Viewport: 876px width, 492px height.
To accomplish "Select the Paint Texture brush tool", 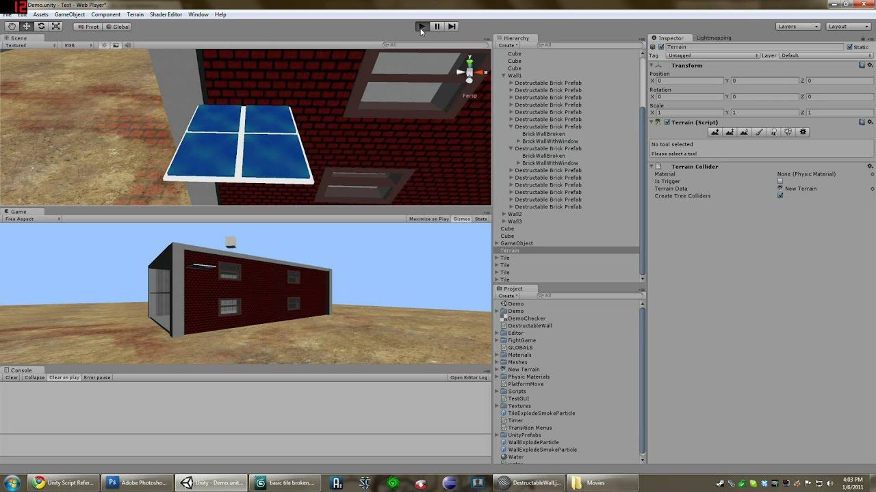I will click(x=758, y=132).
